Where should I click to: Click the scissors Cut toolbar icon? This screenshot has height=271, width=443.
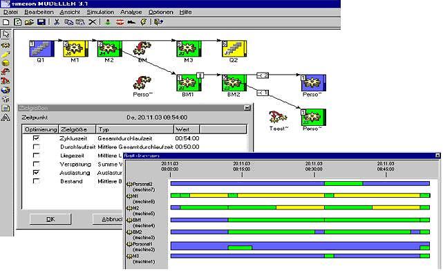[57, 21]
